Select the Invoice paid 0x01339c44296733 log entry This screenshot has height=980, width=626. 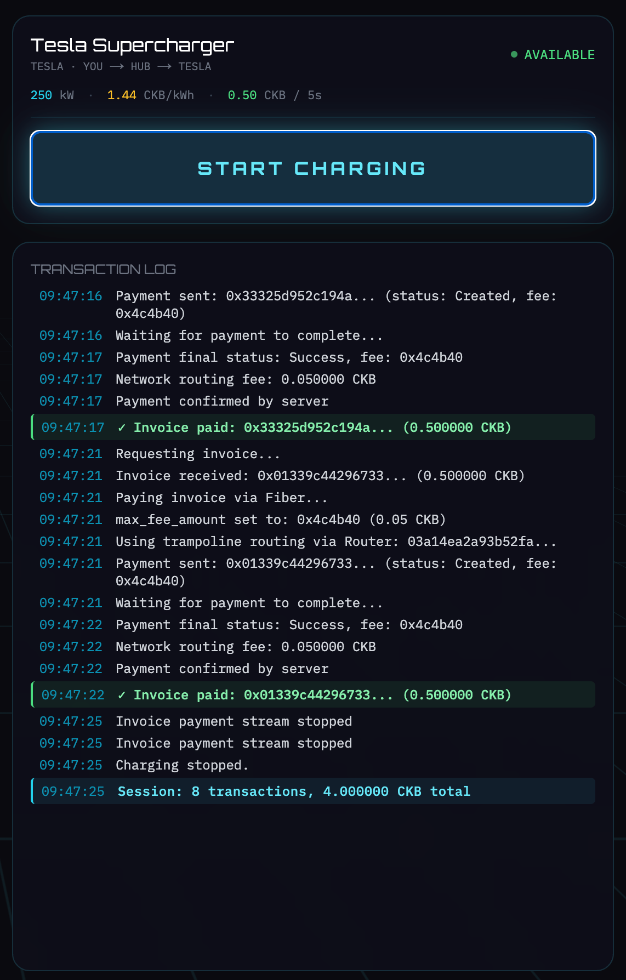[313, 695]
